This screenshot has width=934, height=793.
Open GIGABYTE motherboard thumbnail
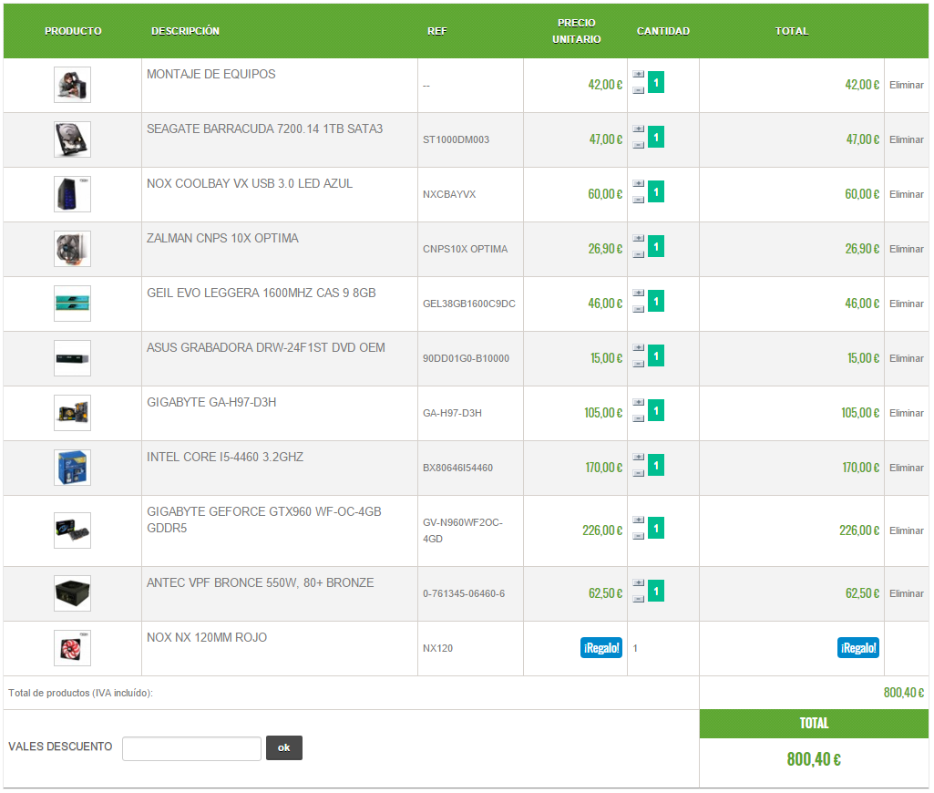click(x=72, y=413)
